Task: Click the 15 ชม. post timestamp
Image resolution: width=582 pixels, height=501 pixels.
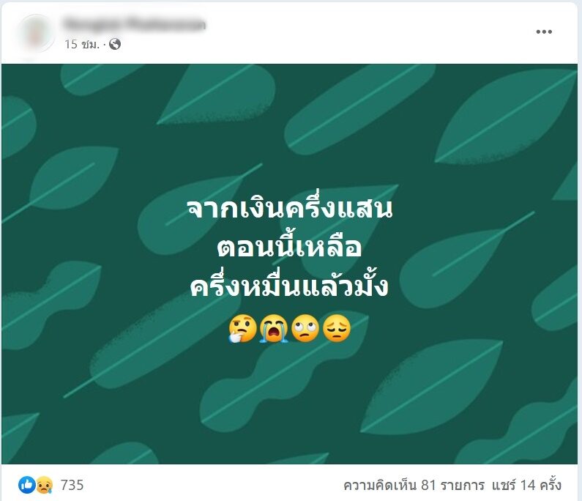Action: (82, 44)
